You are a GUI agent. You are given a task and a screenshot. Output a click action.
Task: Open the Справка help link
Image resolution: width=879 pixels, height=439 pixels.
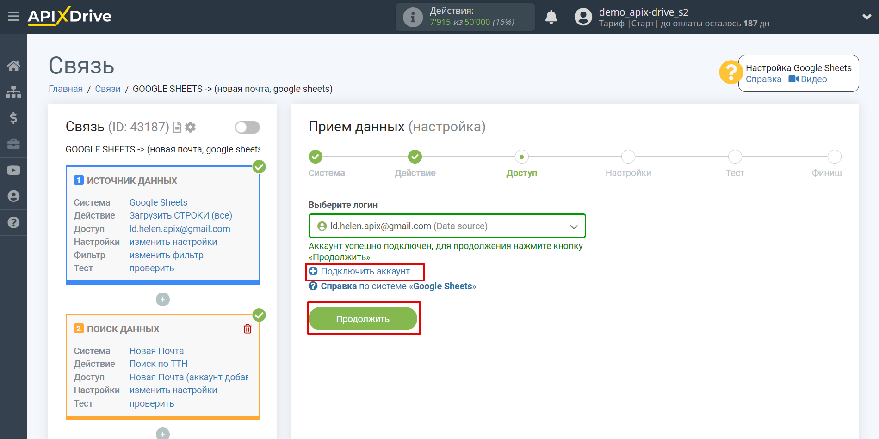pos(763,79)
